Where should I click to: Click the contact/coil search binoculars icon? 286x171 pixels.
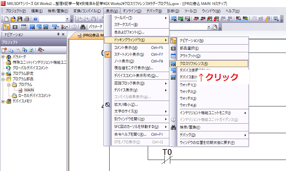pos(187,19)
